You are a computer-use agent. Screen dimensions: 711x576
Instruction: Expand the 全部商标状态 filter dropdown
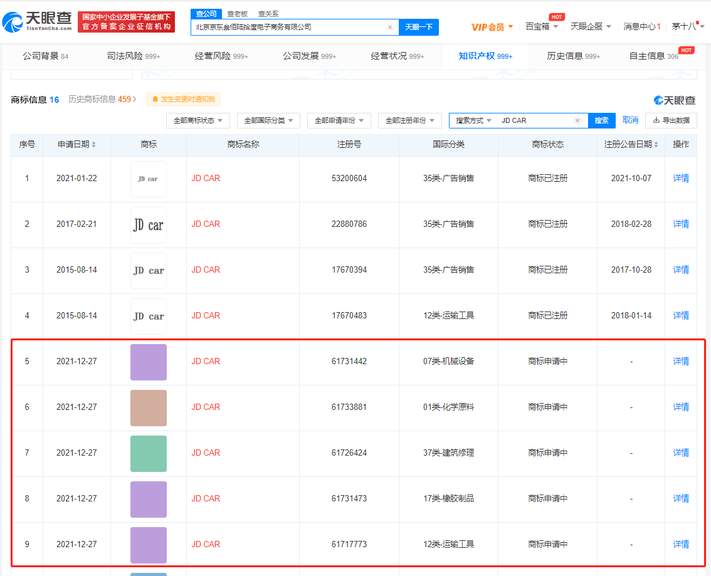coord(198,120)
